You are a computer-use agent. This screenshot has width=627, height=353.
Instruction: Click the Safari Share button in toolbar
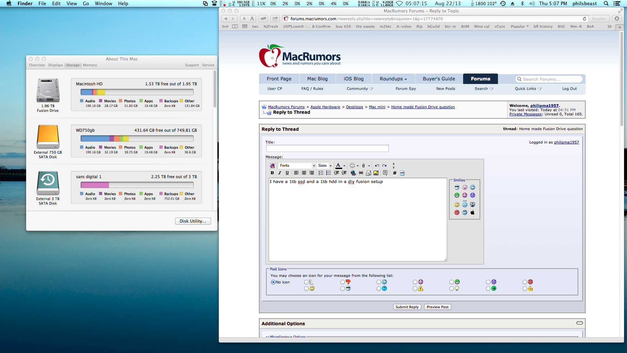(x=275, y=19)
